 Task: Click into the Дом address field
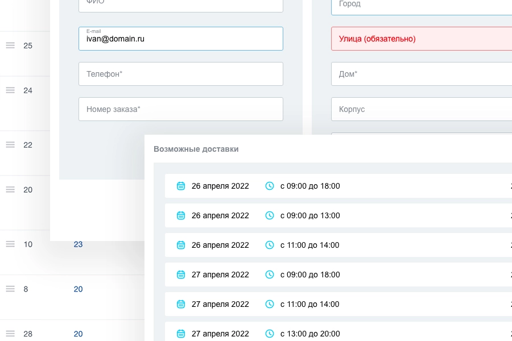[x=422, y=74]
